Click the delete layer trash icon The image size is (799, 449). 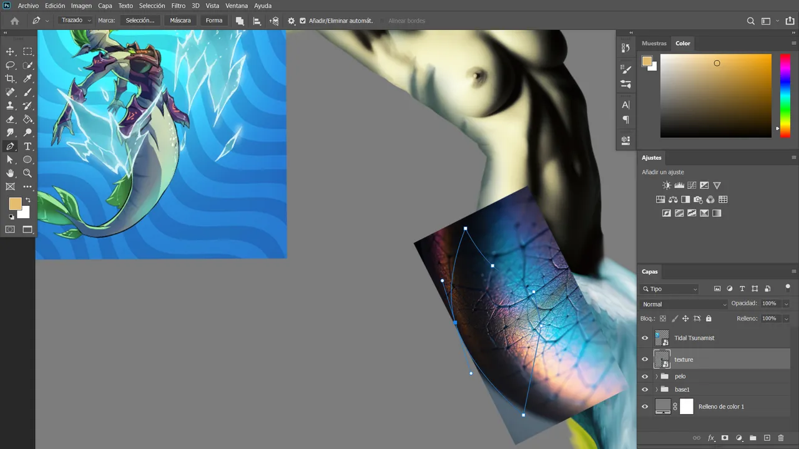click(x=781, y=438)
